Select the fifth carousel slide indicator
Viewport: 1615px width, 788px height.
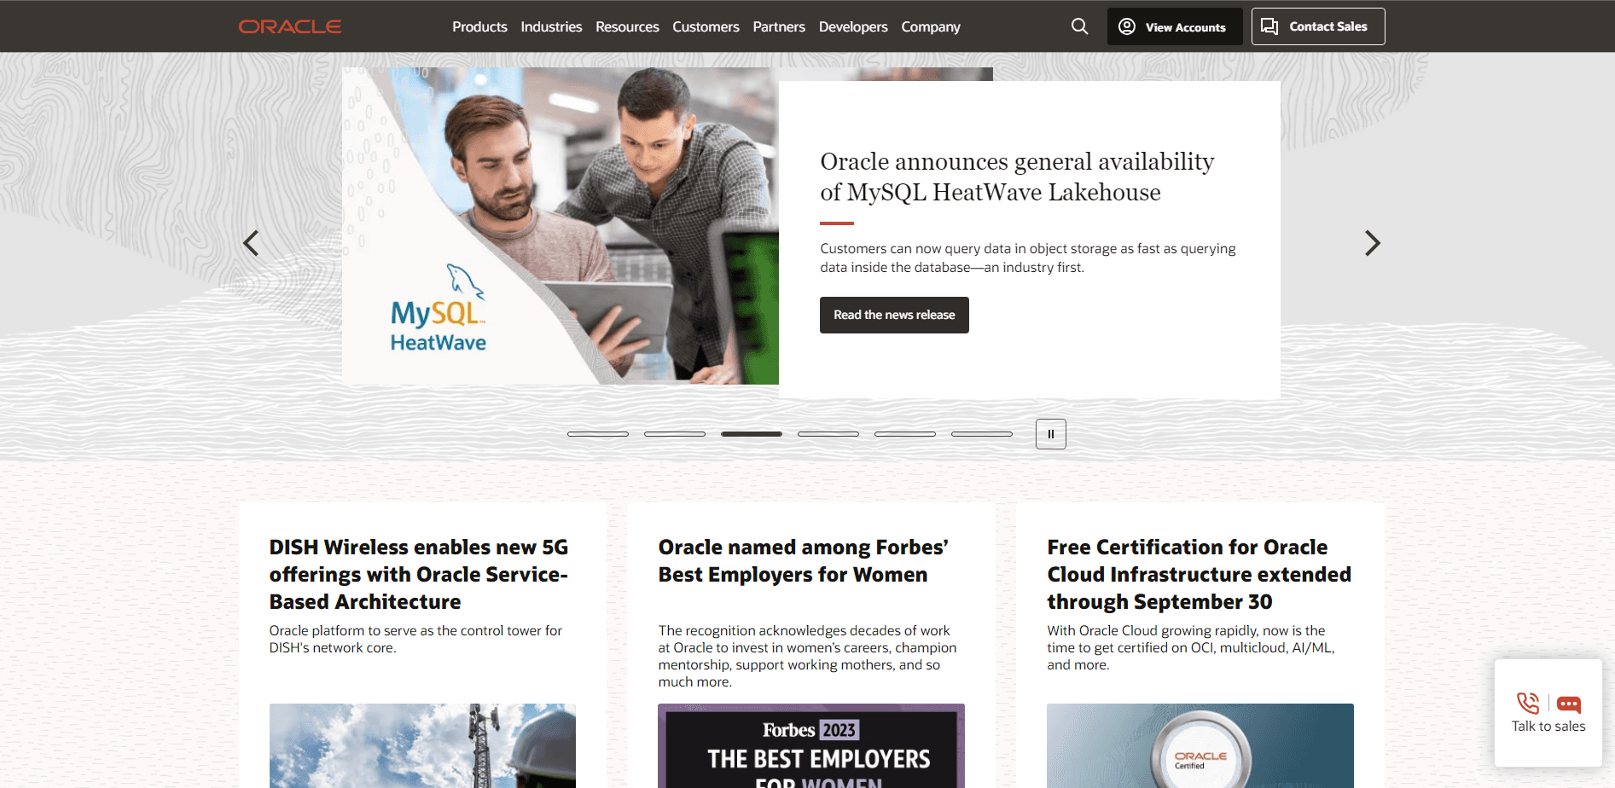tap(905, 434)
